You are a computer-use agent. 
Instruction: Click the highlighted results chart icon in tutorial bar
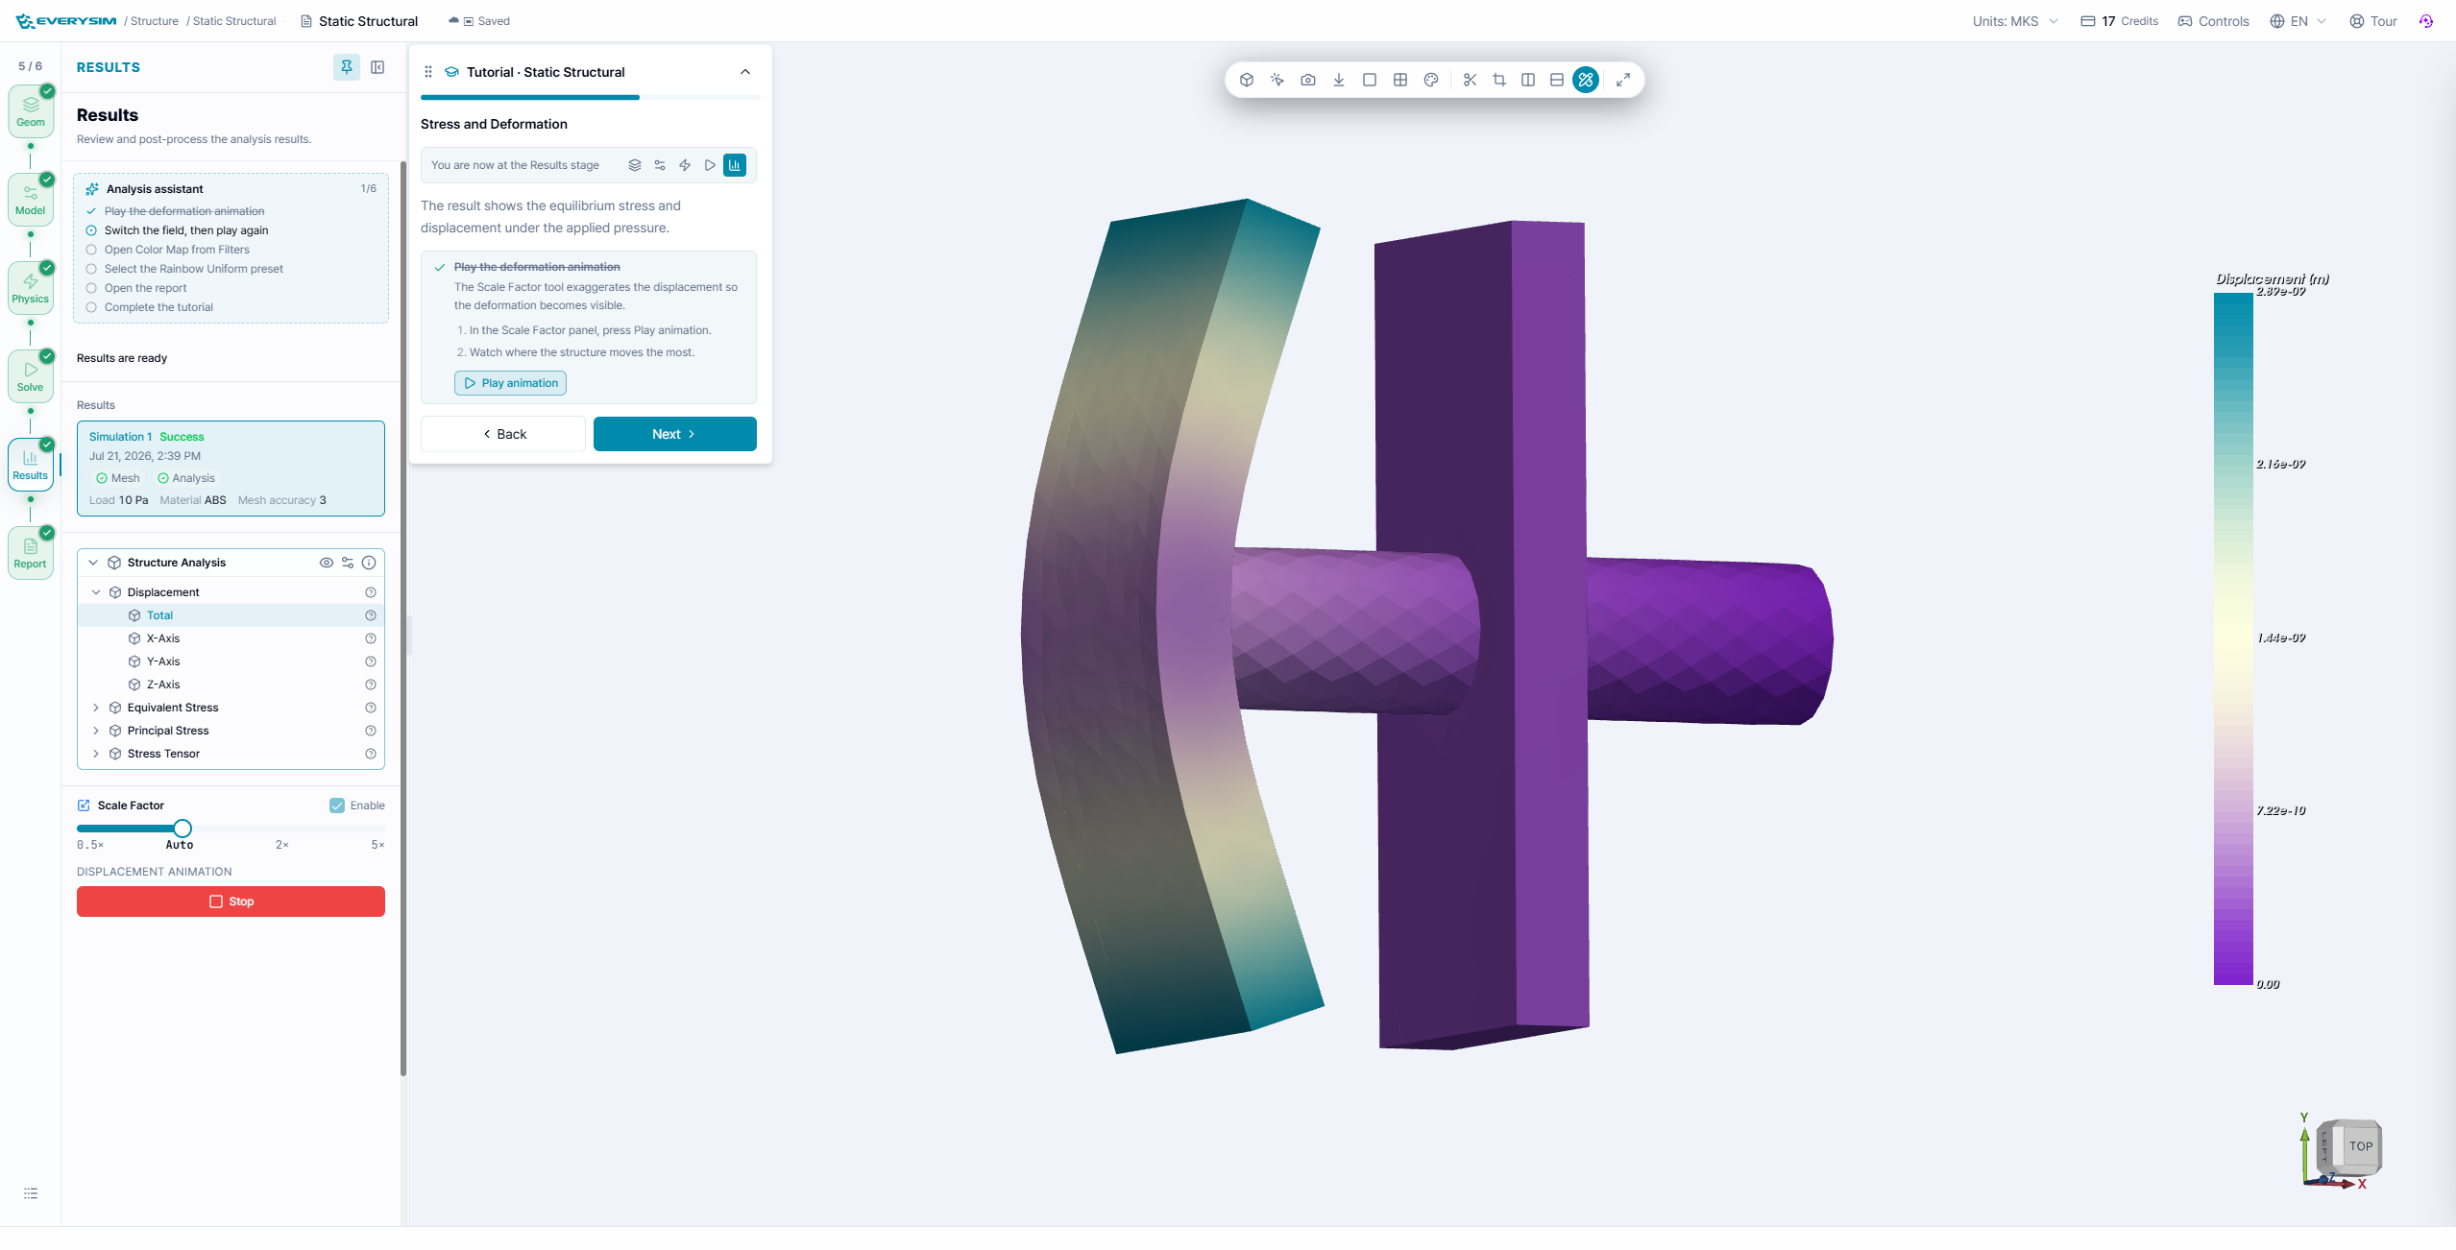(734, 165)
